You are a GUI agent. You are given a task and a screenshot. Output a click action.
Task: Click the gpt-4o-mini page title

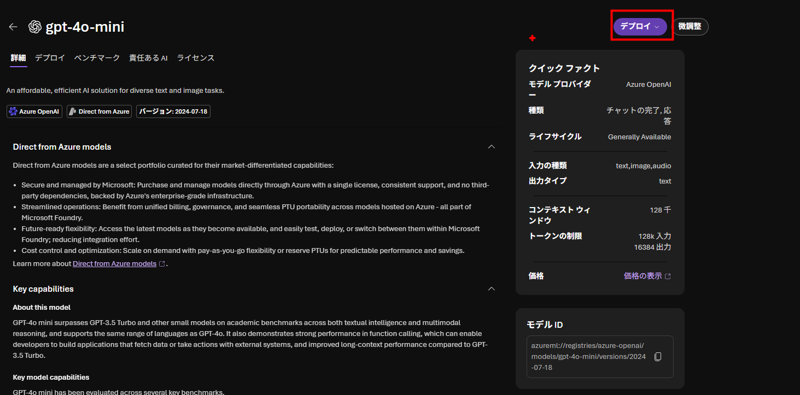pos(85,27)
